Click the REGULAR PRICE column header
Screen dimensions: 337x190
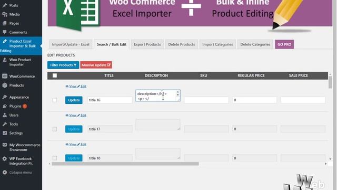[x=251, y=75]
